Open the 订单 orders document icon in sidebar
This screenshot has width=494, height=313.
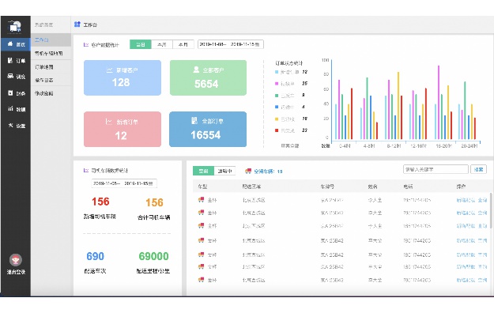tap(10, 60)
